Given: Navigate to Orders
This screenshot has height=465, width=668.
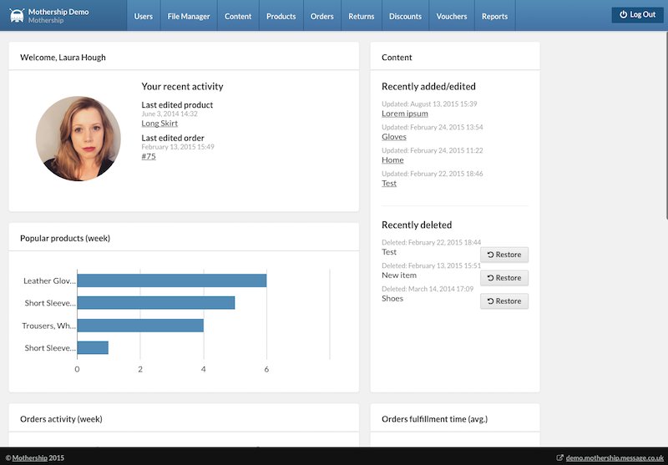Looking at the screenshot, I should click(322, 16).
